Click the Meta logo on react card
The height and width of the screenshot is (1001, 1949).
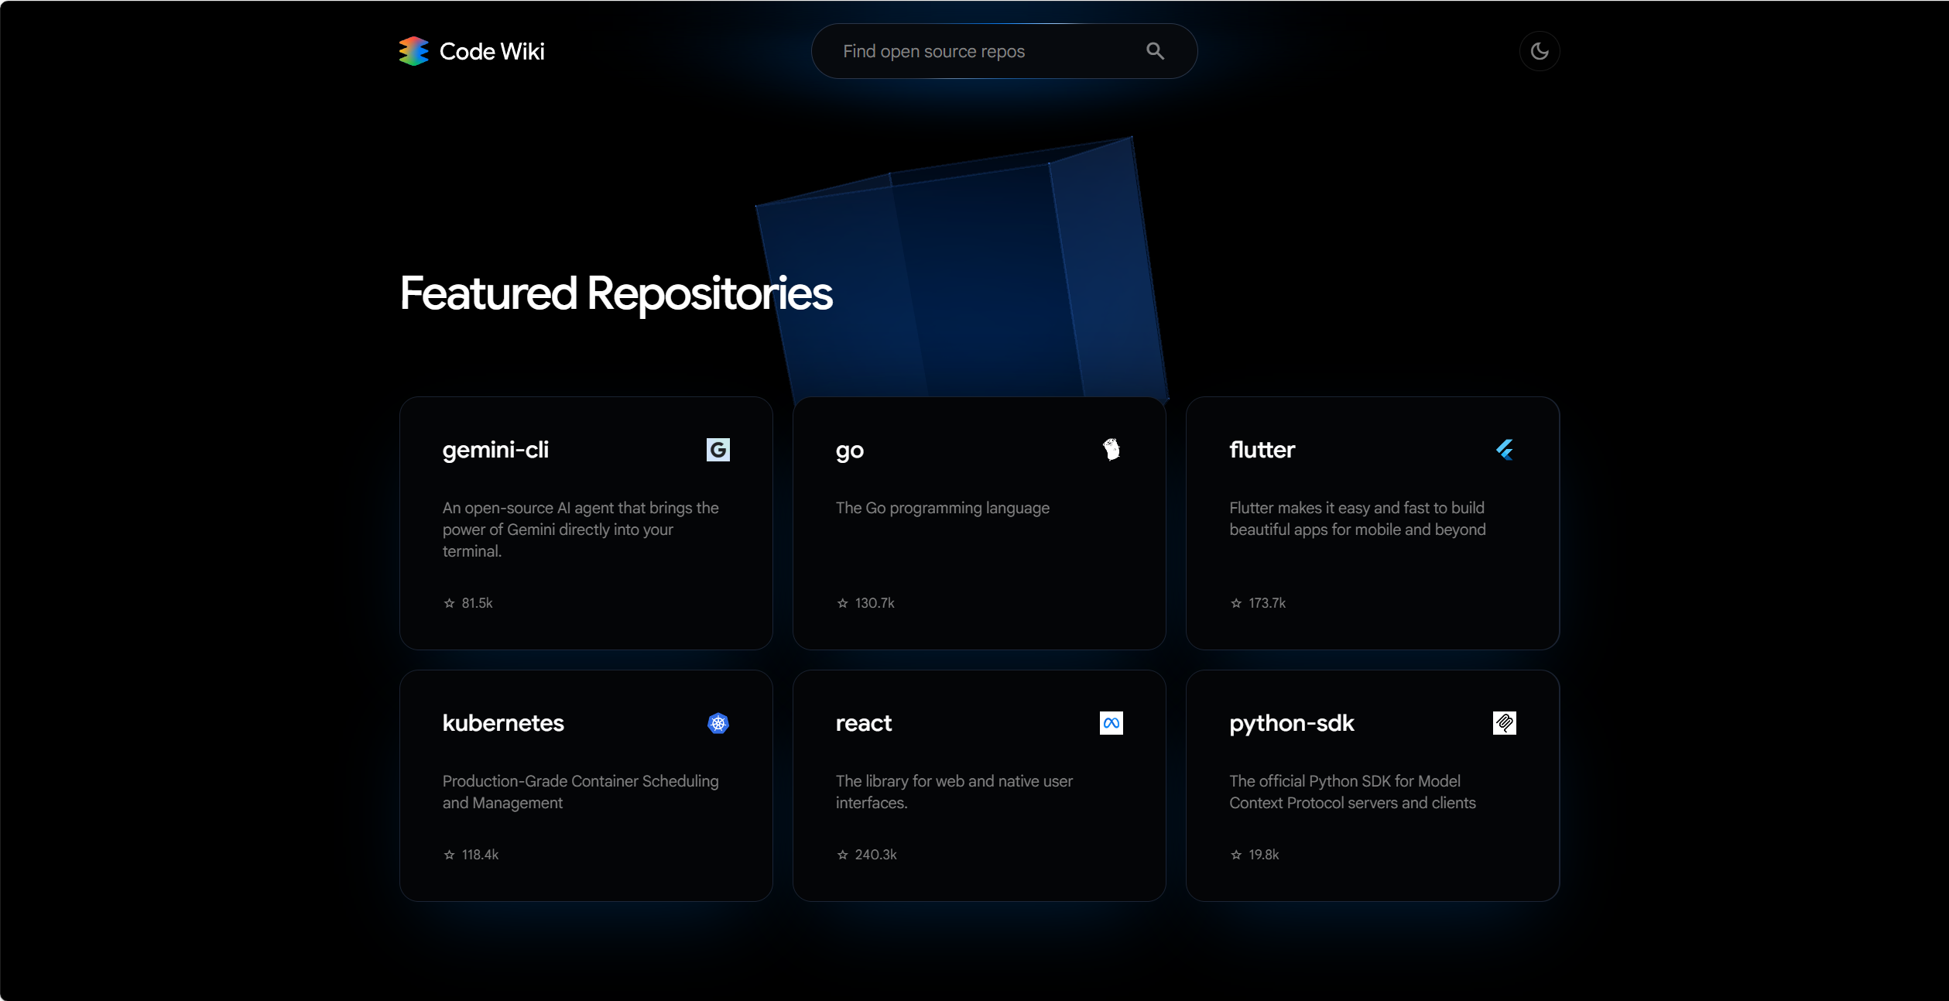pyautogui.click(x=1112, y=723)
